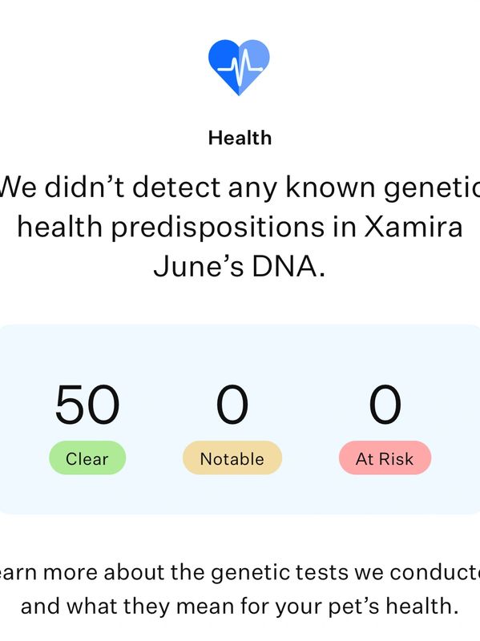Click the "June's DNA." text line
480x641 pixels.
click(x=240, y=267)
